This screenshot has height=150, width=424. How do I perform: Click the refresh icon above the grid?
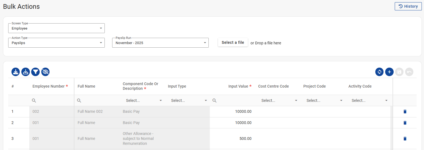coord(379,72)
